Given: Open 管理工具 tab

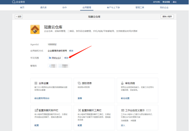Looking at the screenshot, I should pos(140,8).
